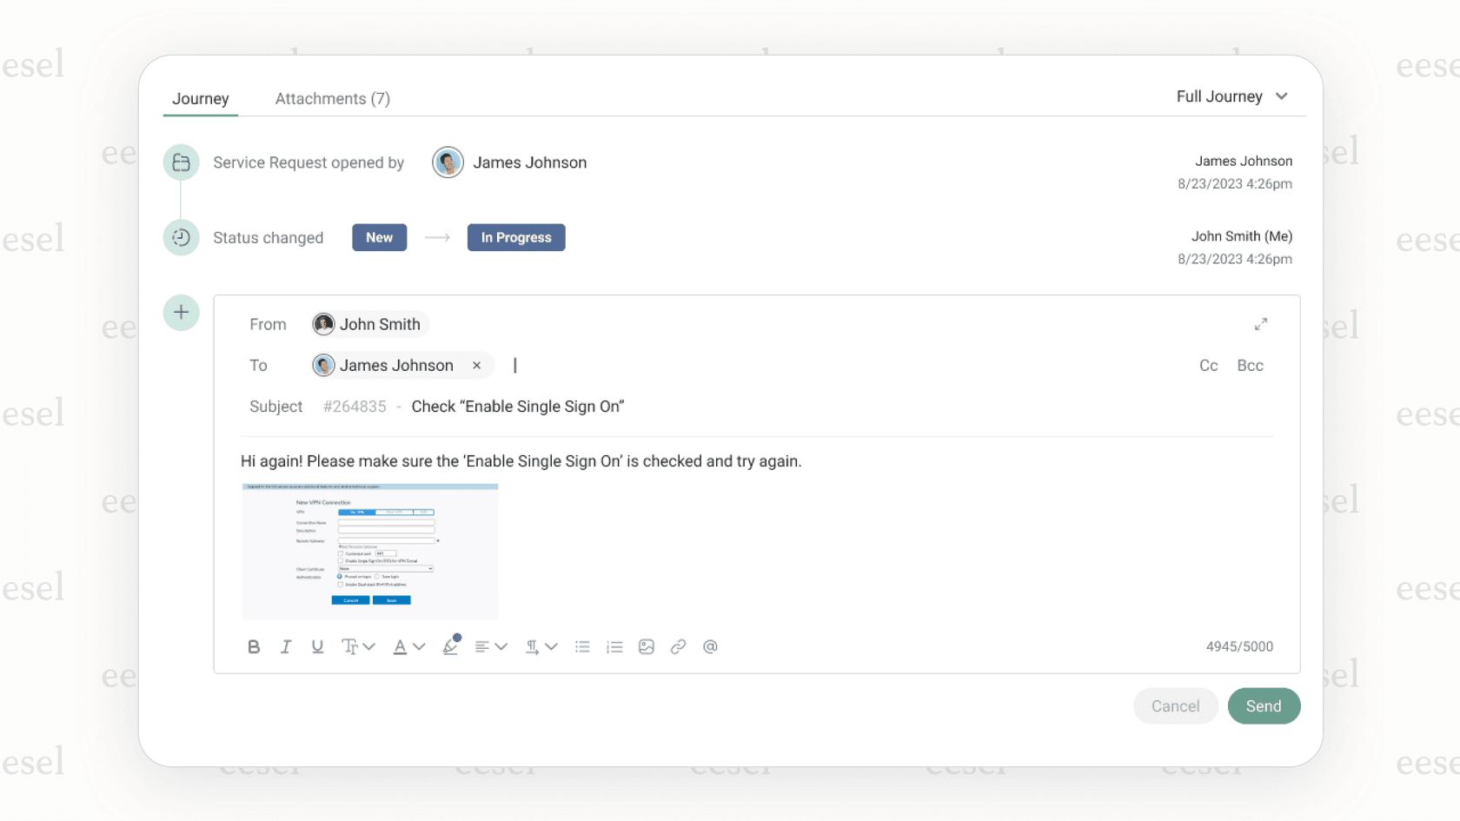Viewport: 1460px width, 821px height.
Task: Send the email to James Johnson
Action: [x=1264, y=705]
